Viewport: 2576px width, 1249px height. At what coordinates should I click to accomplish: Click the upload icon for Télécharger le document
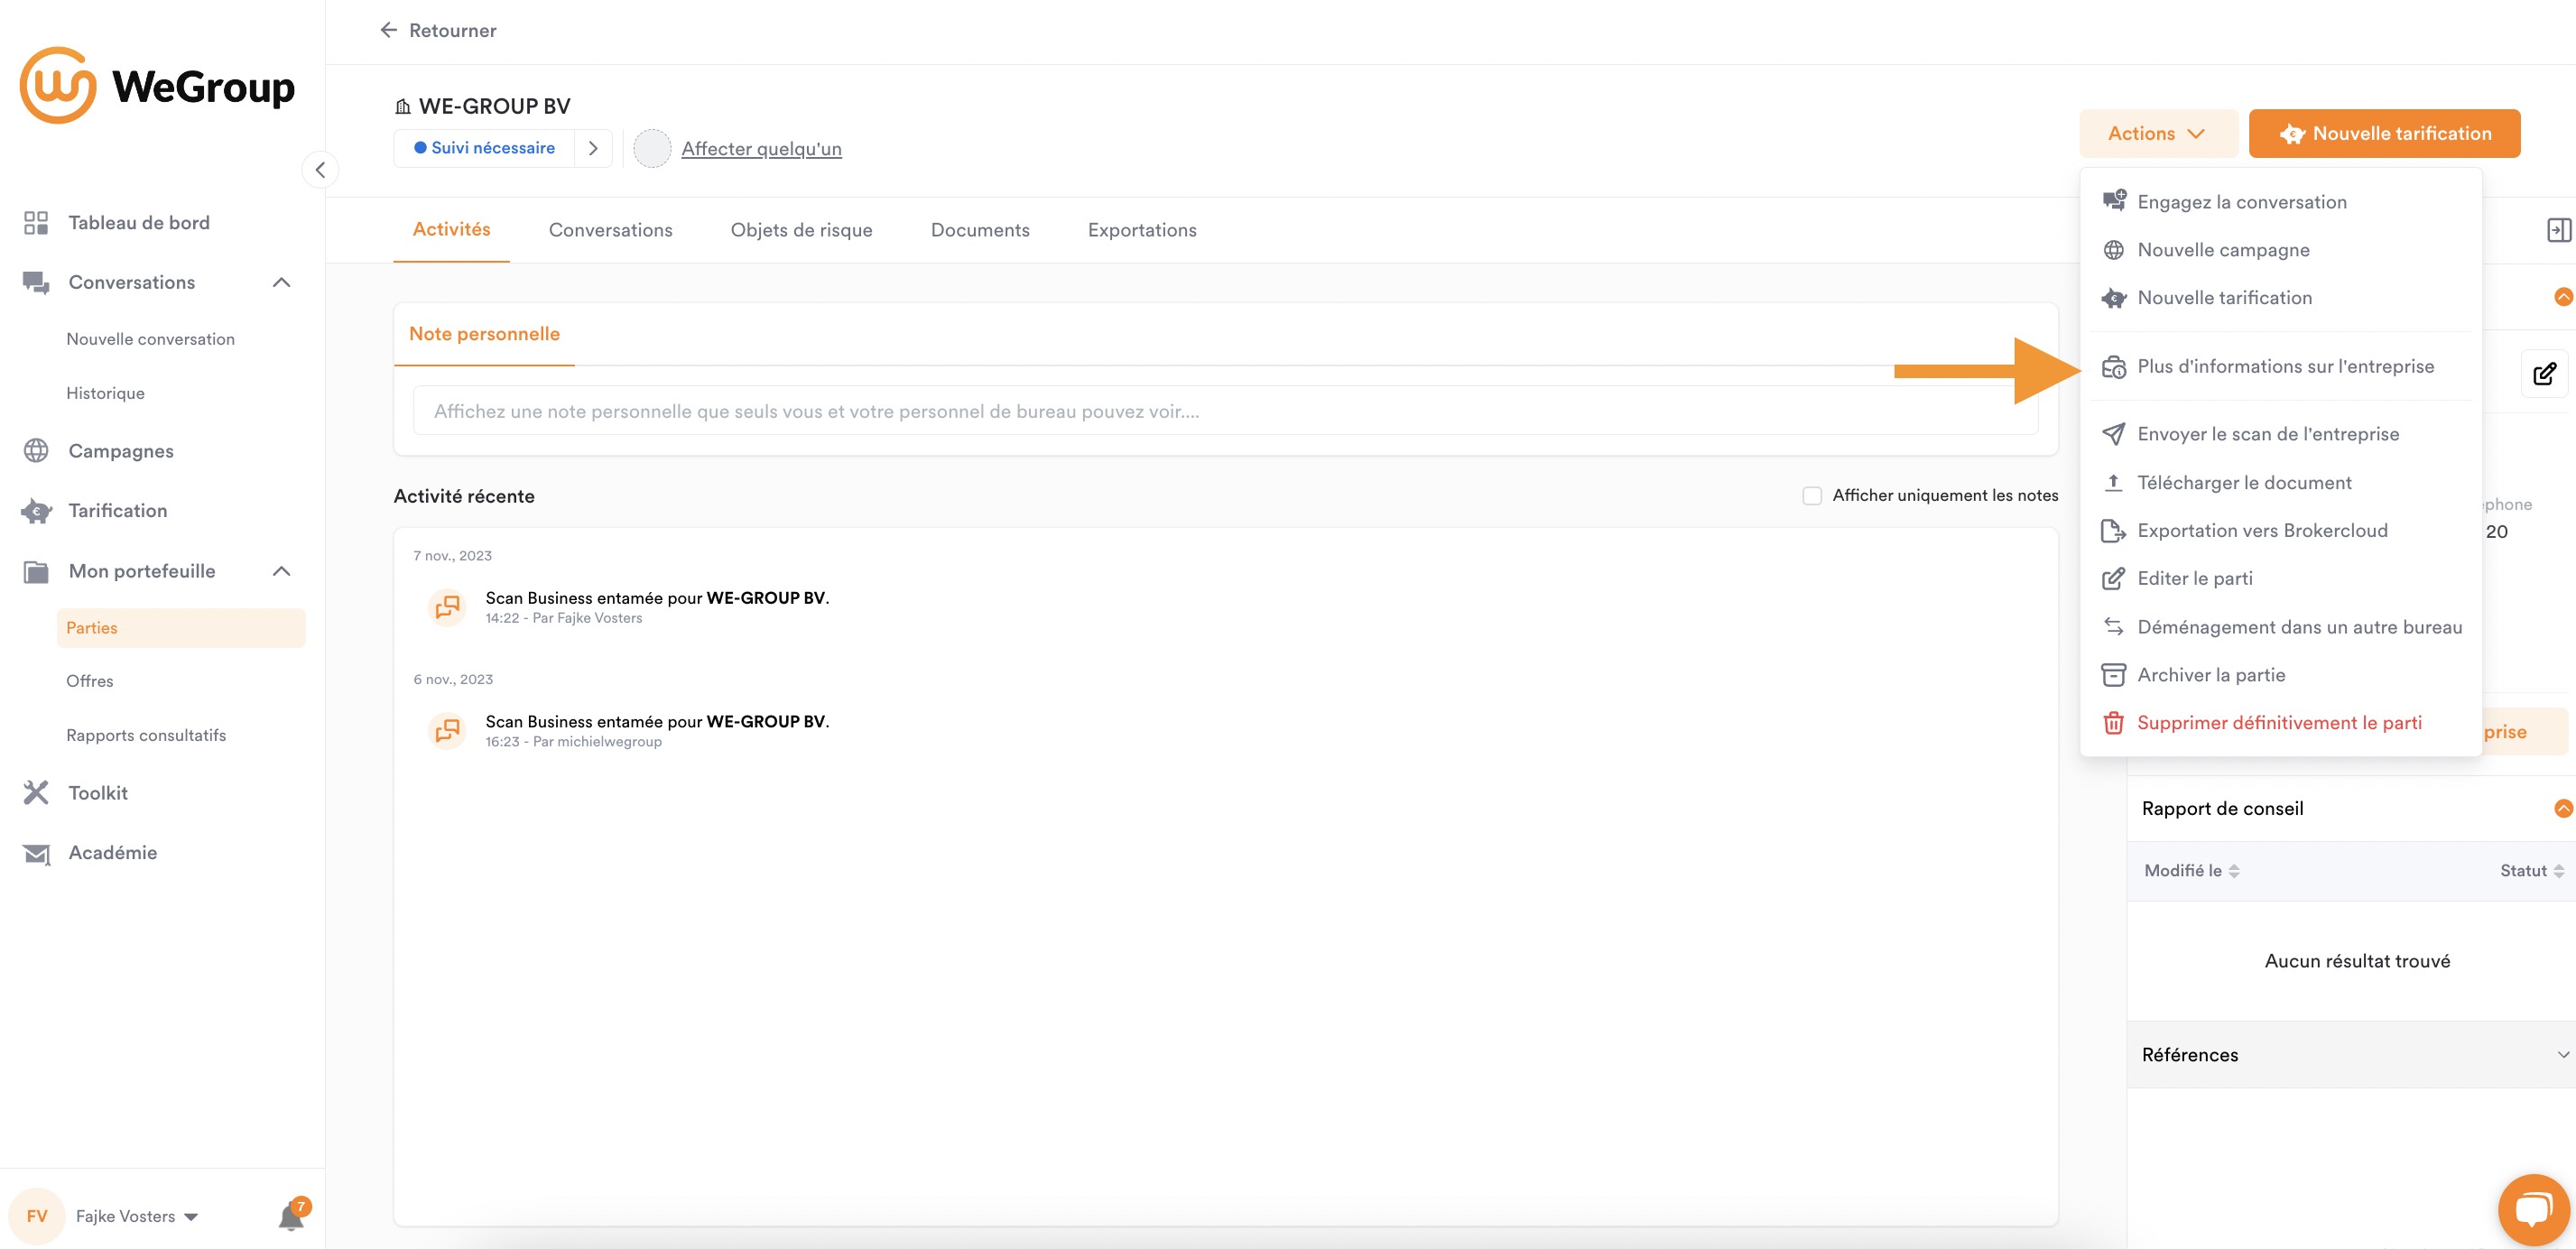[2113, 483]
